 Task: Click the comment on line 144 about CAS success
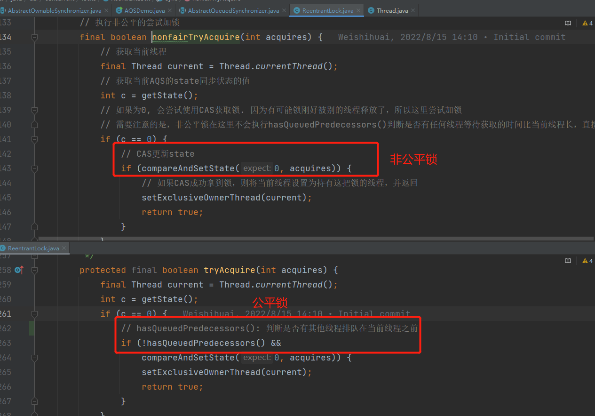click(x=279, y=183)
